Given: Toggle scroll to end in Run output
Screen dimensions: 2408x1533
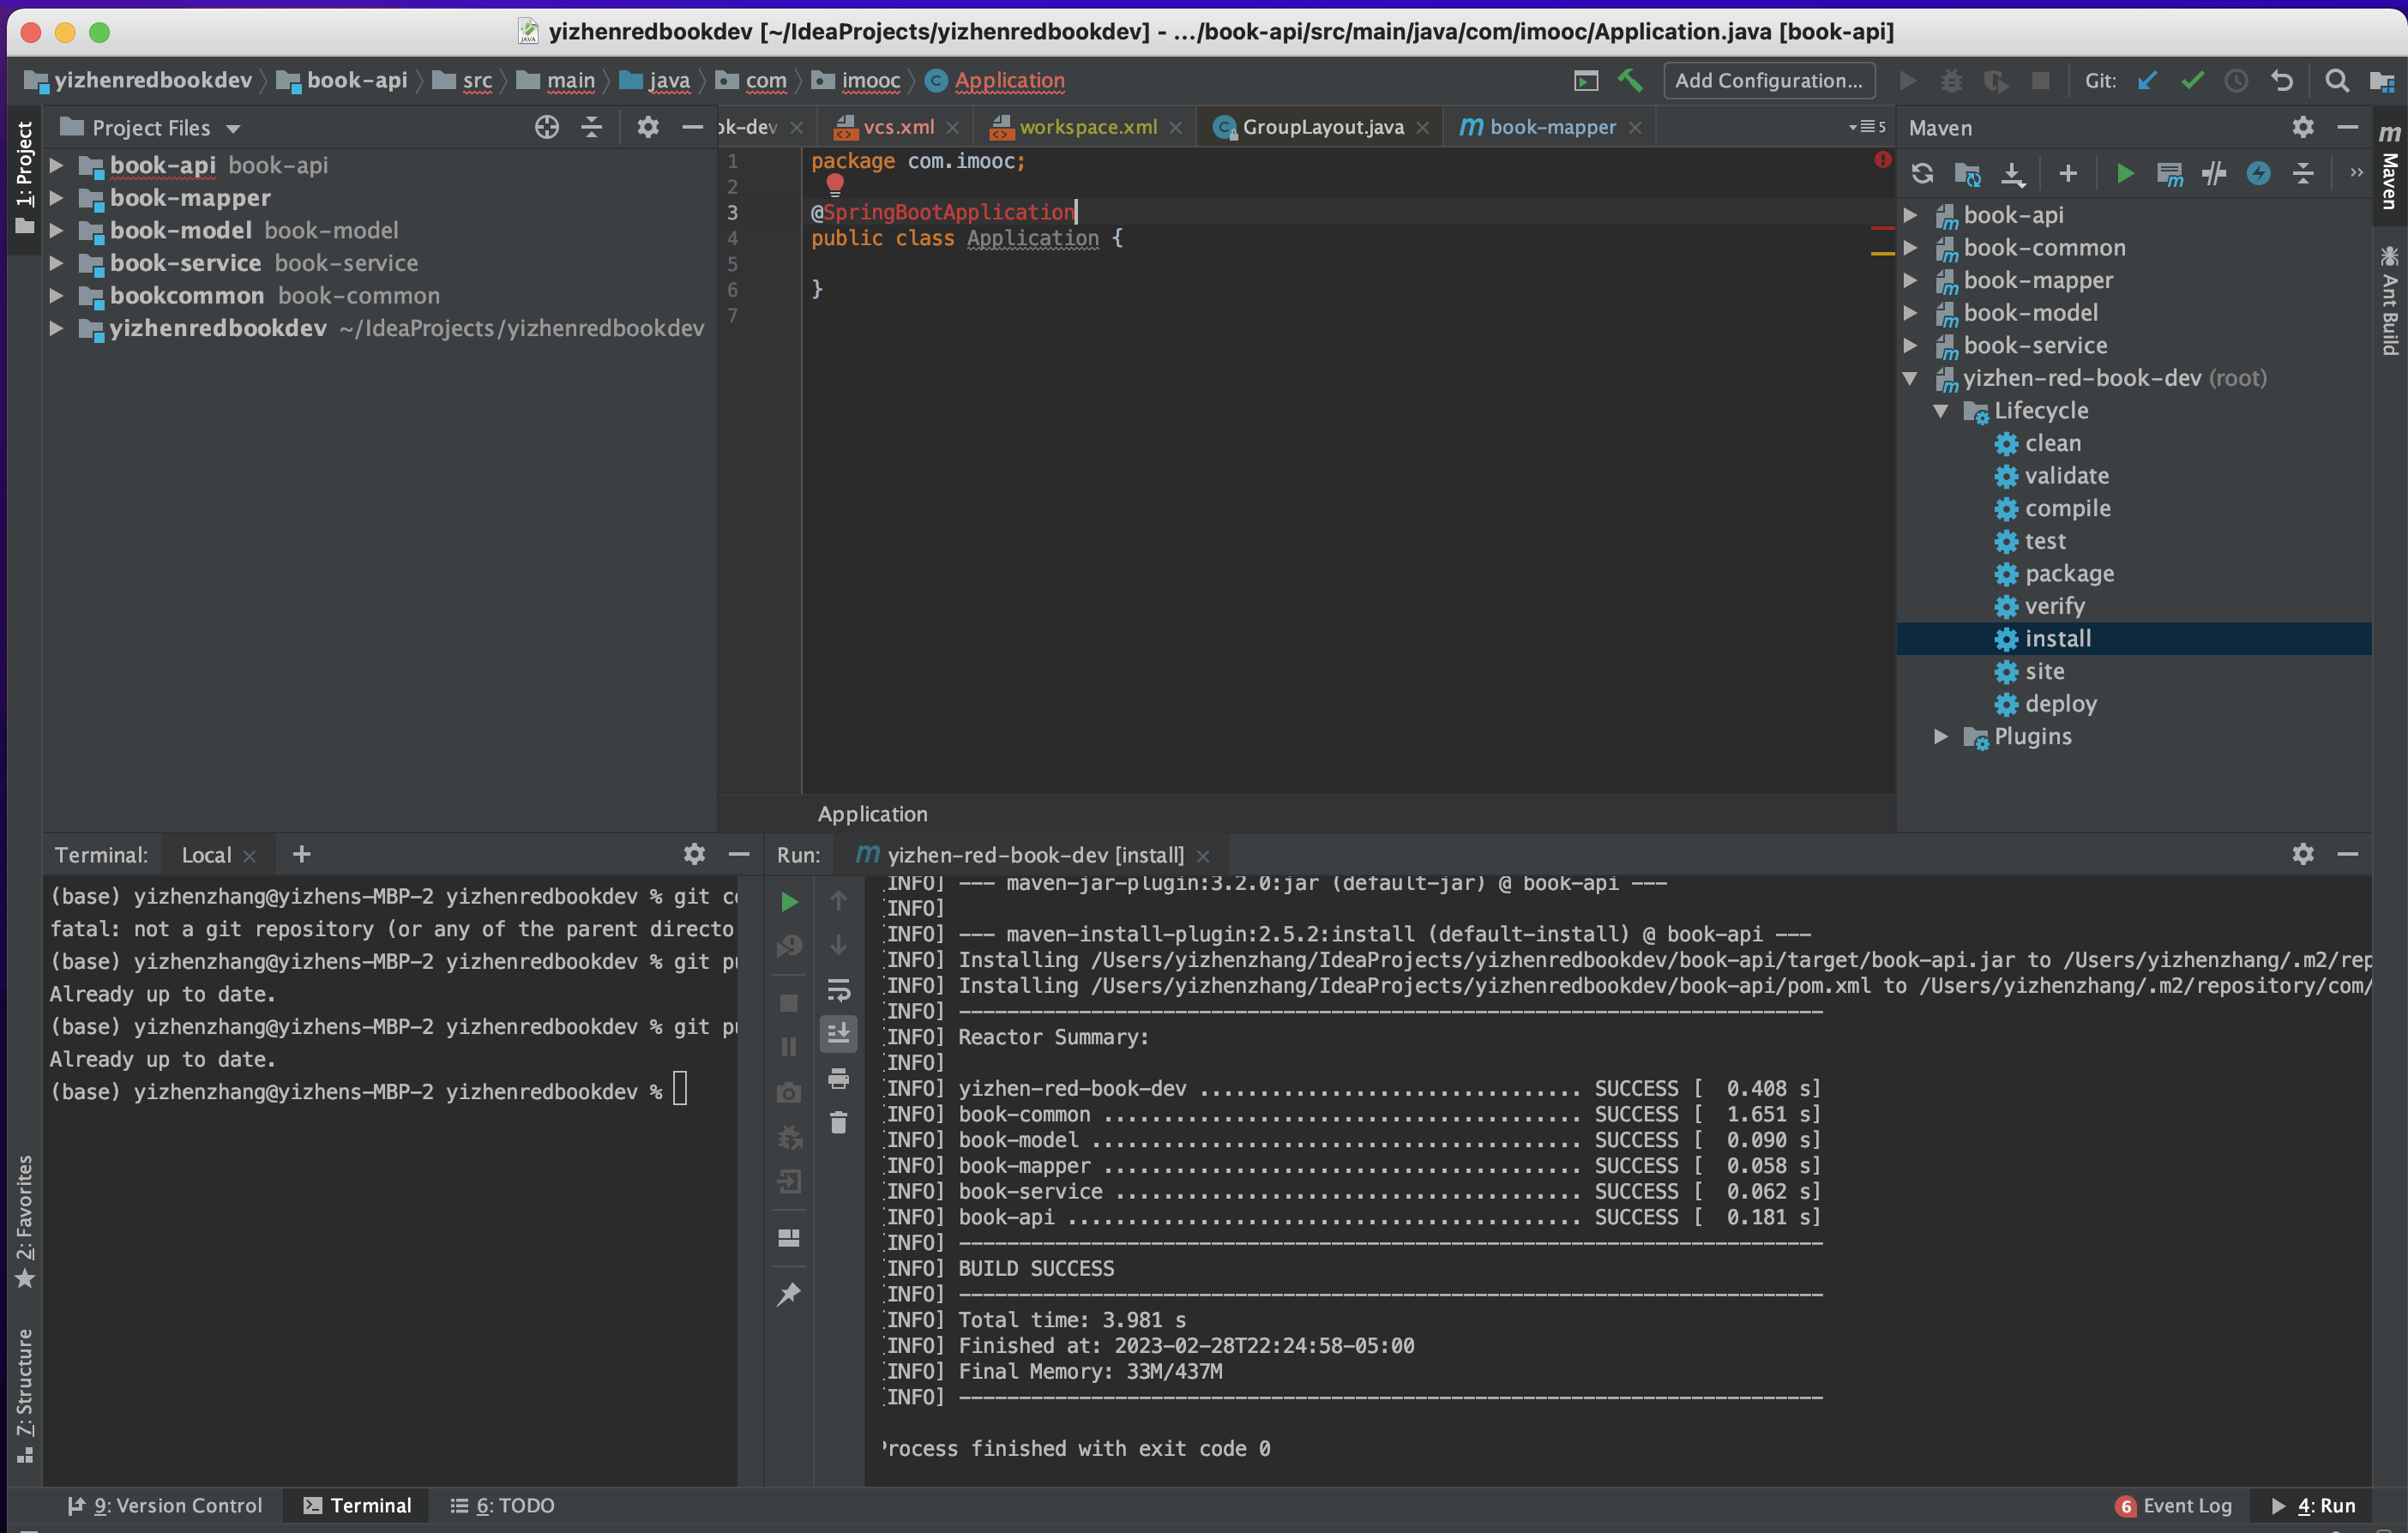Looking at the screenshot, I should (838, 1033).
